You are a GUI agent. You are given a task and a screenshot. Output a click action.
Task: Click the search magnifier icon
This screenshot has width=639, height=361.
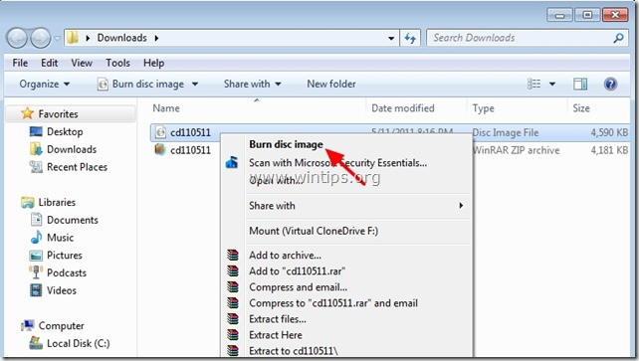[618, 38]
